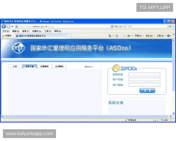Screen dimensions: 176x141
Task: Switch to the 问题解答 tab
Action: (x=45, y=66)
